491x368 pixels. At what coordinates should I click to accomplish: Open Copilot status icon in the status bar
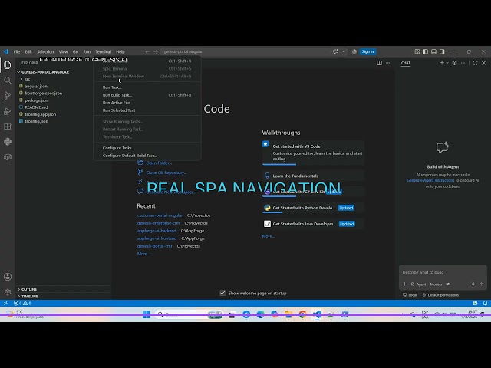[475, 303]
